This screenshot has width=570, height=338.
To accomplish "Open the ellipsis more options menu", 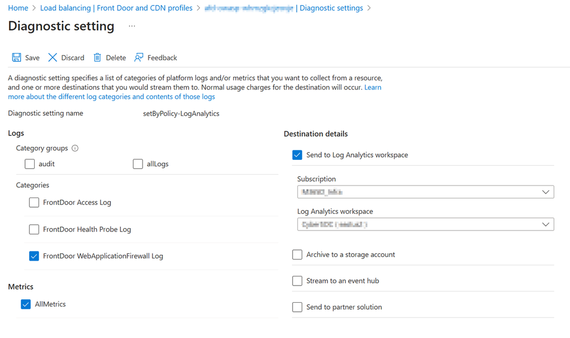I will point(132,27).
